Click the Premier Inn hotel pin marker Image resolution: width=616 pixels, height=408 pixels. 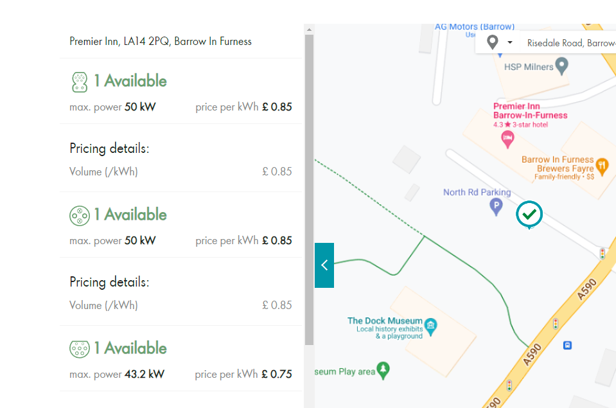[507, 139]
